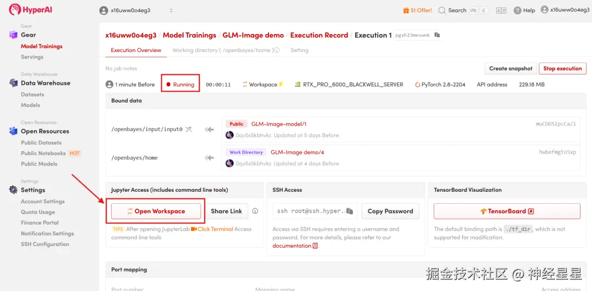Click Help label in top bar
This screenshot has height=291, width=592.
point(529,10)
